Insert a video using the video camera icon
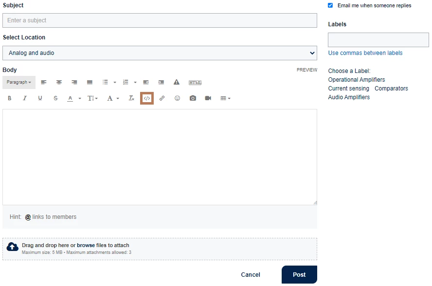 [208, 98]
